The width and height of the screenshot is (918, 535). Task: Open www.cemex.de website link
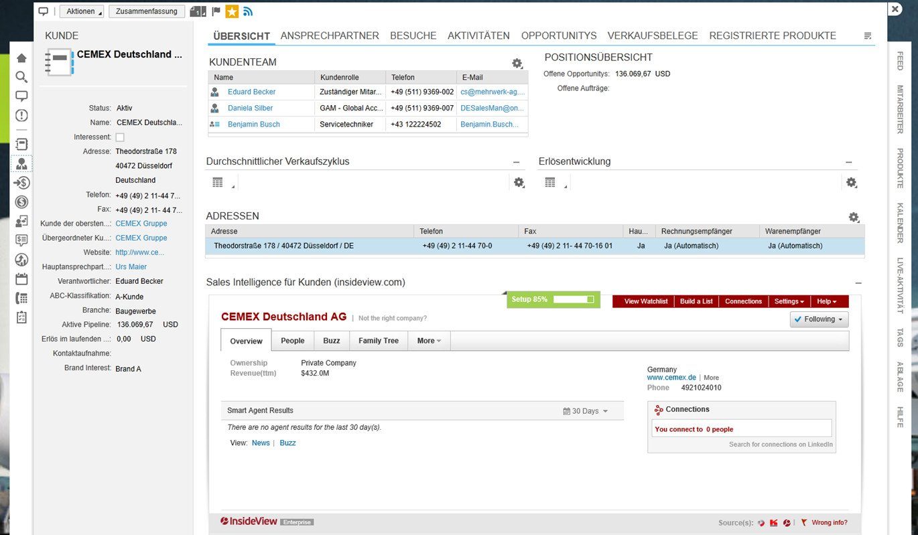click(x=671, y=378)
